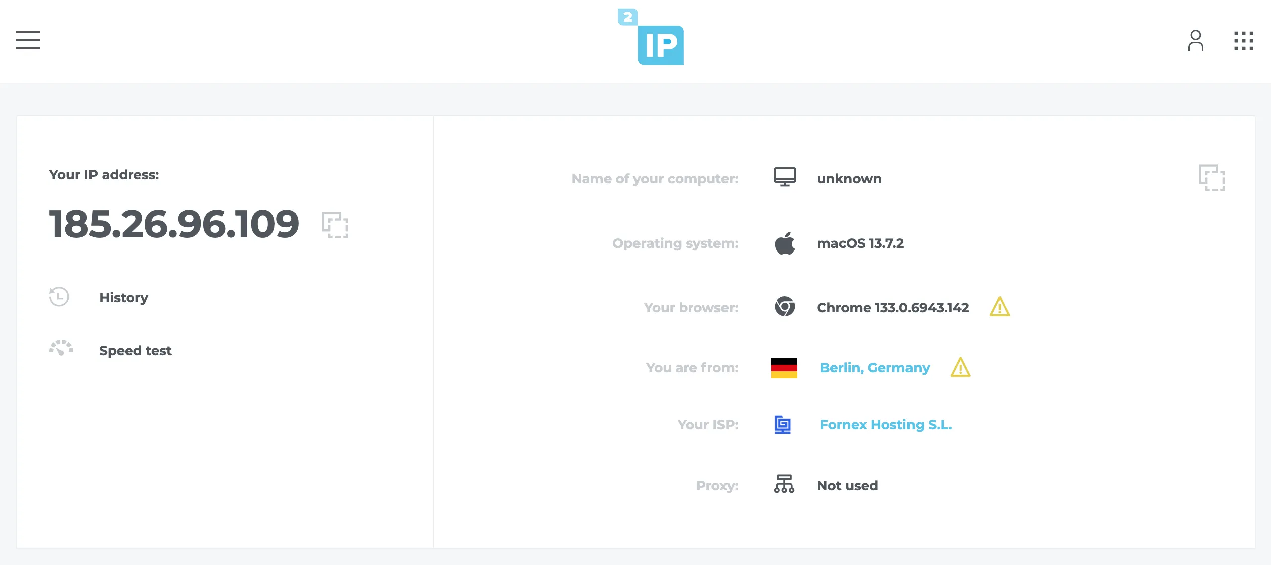
Task: Copy computer details using the top-right copy icon
Action: click(x=1212, y=177)
